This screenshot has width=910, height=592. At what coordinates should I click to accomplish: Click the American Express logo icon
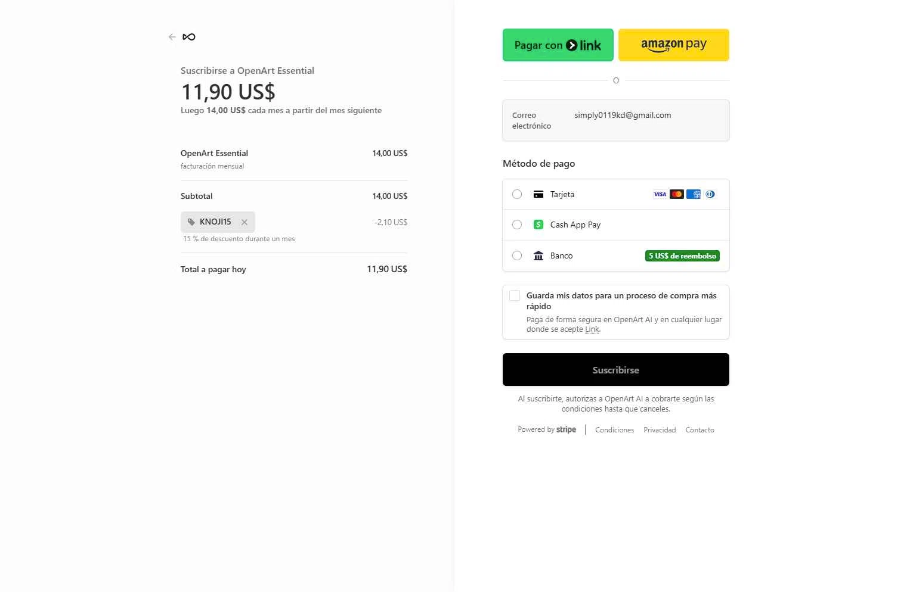(694, 194)
